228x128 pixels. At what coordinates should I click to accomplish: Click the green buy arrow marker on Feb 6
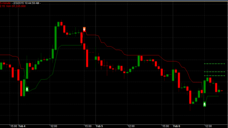[x=204, y=104]
